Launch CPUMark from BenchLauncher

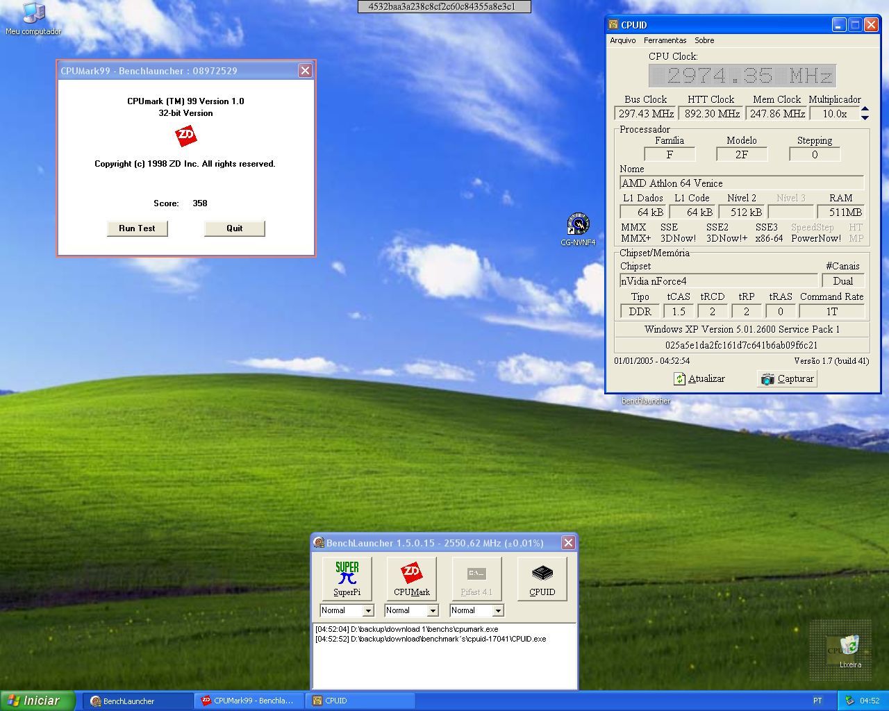[411, 578]
